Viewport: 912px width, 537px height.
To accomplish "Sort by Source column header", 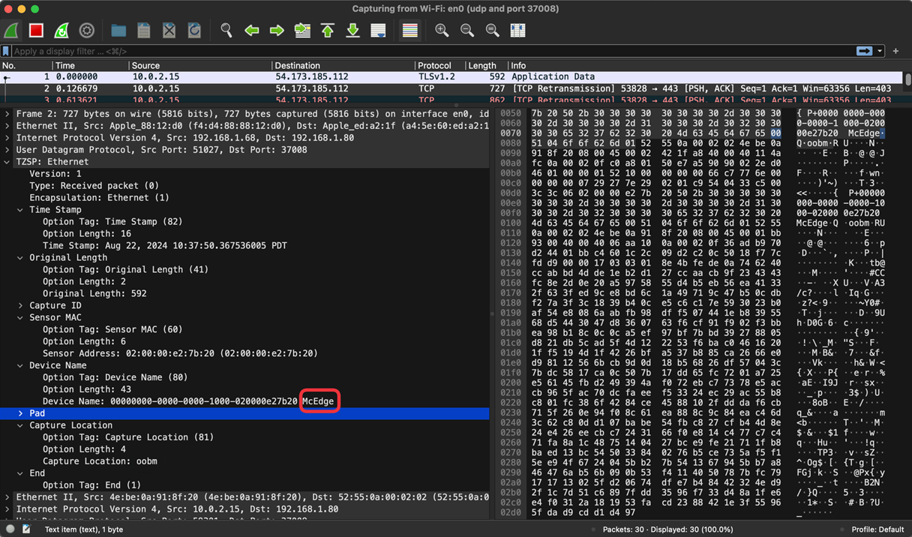I will pyautogui.click(x=199, y=65).
